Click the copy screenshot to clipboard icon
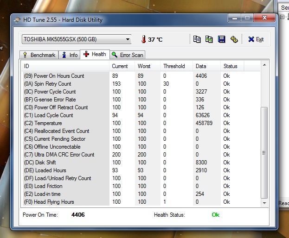Viewport: 289px width, 238px height. pyautogui.click(x=209, y=39)
